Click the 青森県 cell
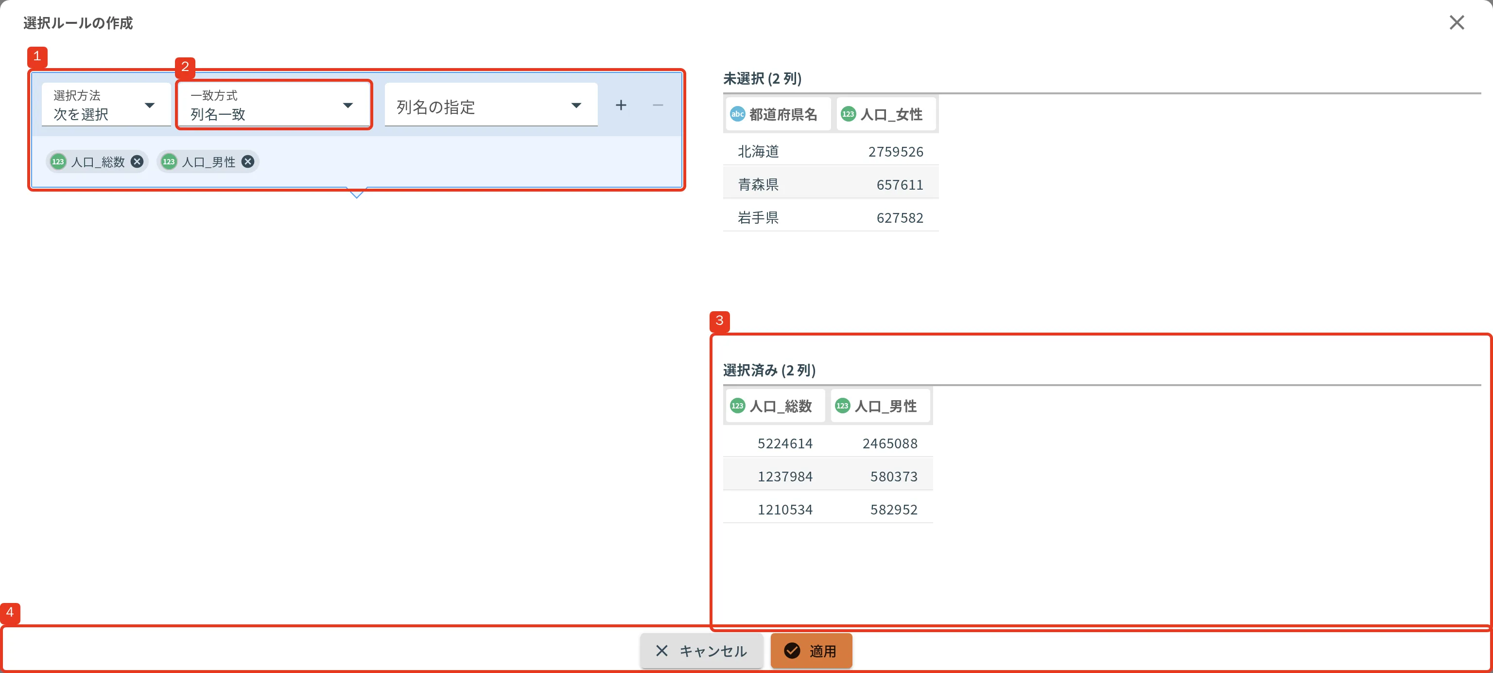The height and width of the screenshot is (673, 1493). pos(758,185)
